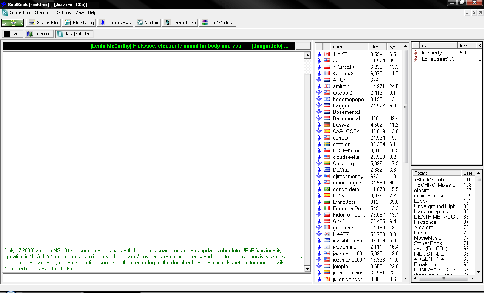Click the unknown-country flag beside julian gonggr
The height and width of the screenshot is (293, 484).
327,279
